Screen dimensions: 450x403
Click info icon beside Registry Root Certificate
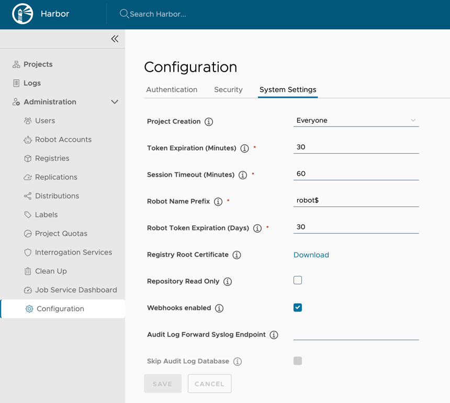(x=237, y=255)
